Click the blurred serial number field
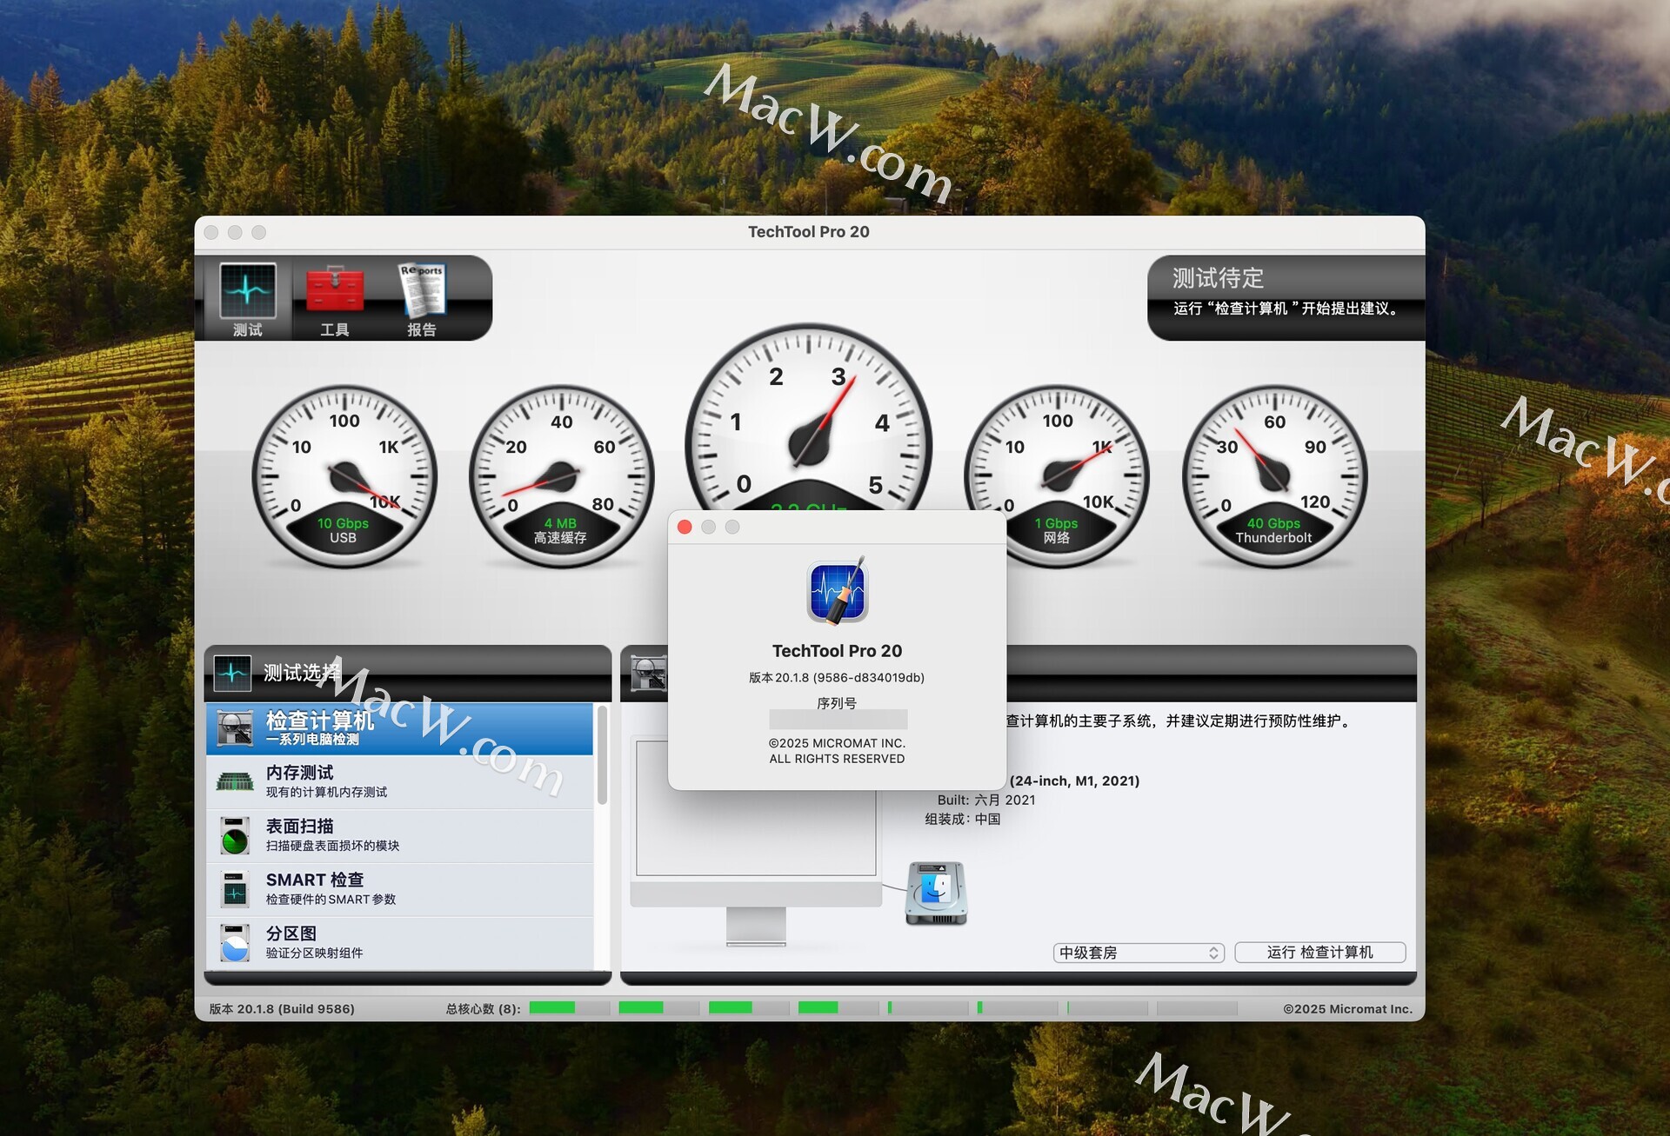Viewport: 1670px width, 1136px height. click(838, 719)
